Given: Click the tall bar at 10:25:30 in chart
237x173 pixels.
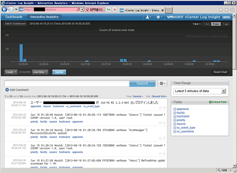Looking at the screenshot, I should (x=21, y=53).
